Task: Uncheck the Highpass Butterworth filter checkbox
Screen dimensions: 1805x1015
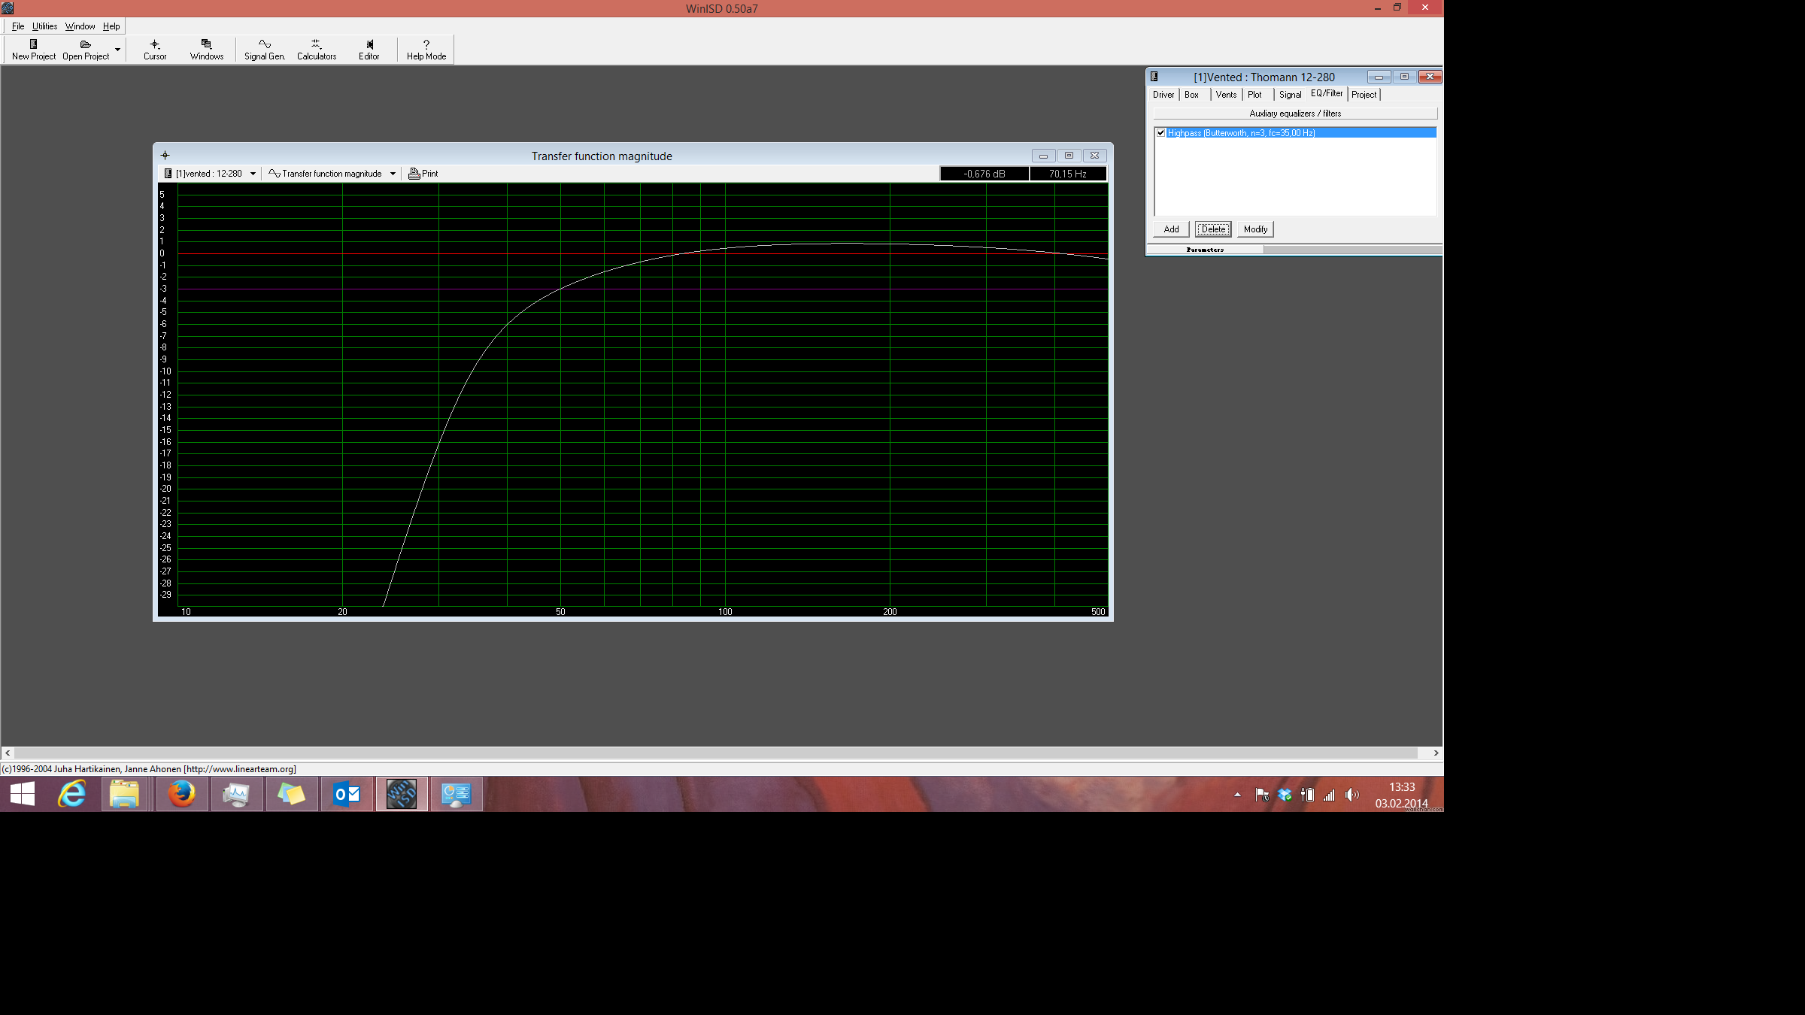Action: 1160,133
